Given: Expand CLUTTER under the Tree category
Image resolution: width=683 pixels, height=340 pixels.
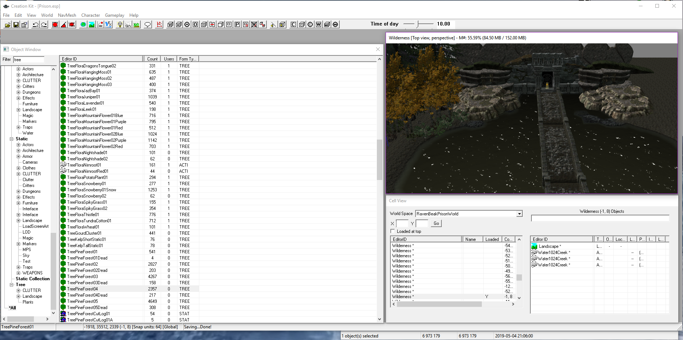Looking at the screenshot, I should (x=19, y=290).
